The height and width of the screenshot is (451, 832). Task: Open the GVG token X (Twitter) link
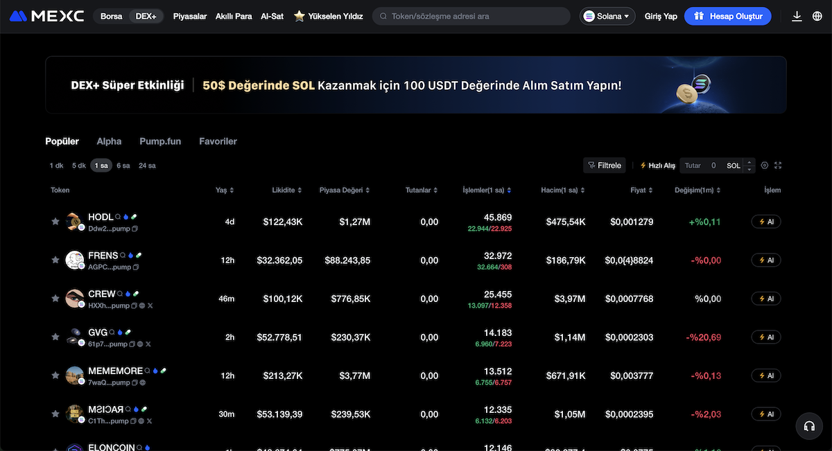point(148,344)
